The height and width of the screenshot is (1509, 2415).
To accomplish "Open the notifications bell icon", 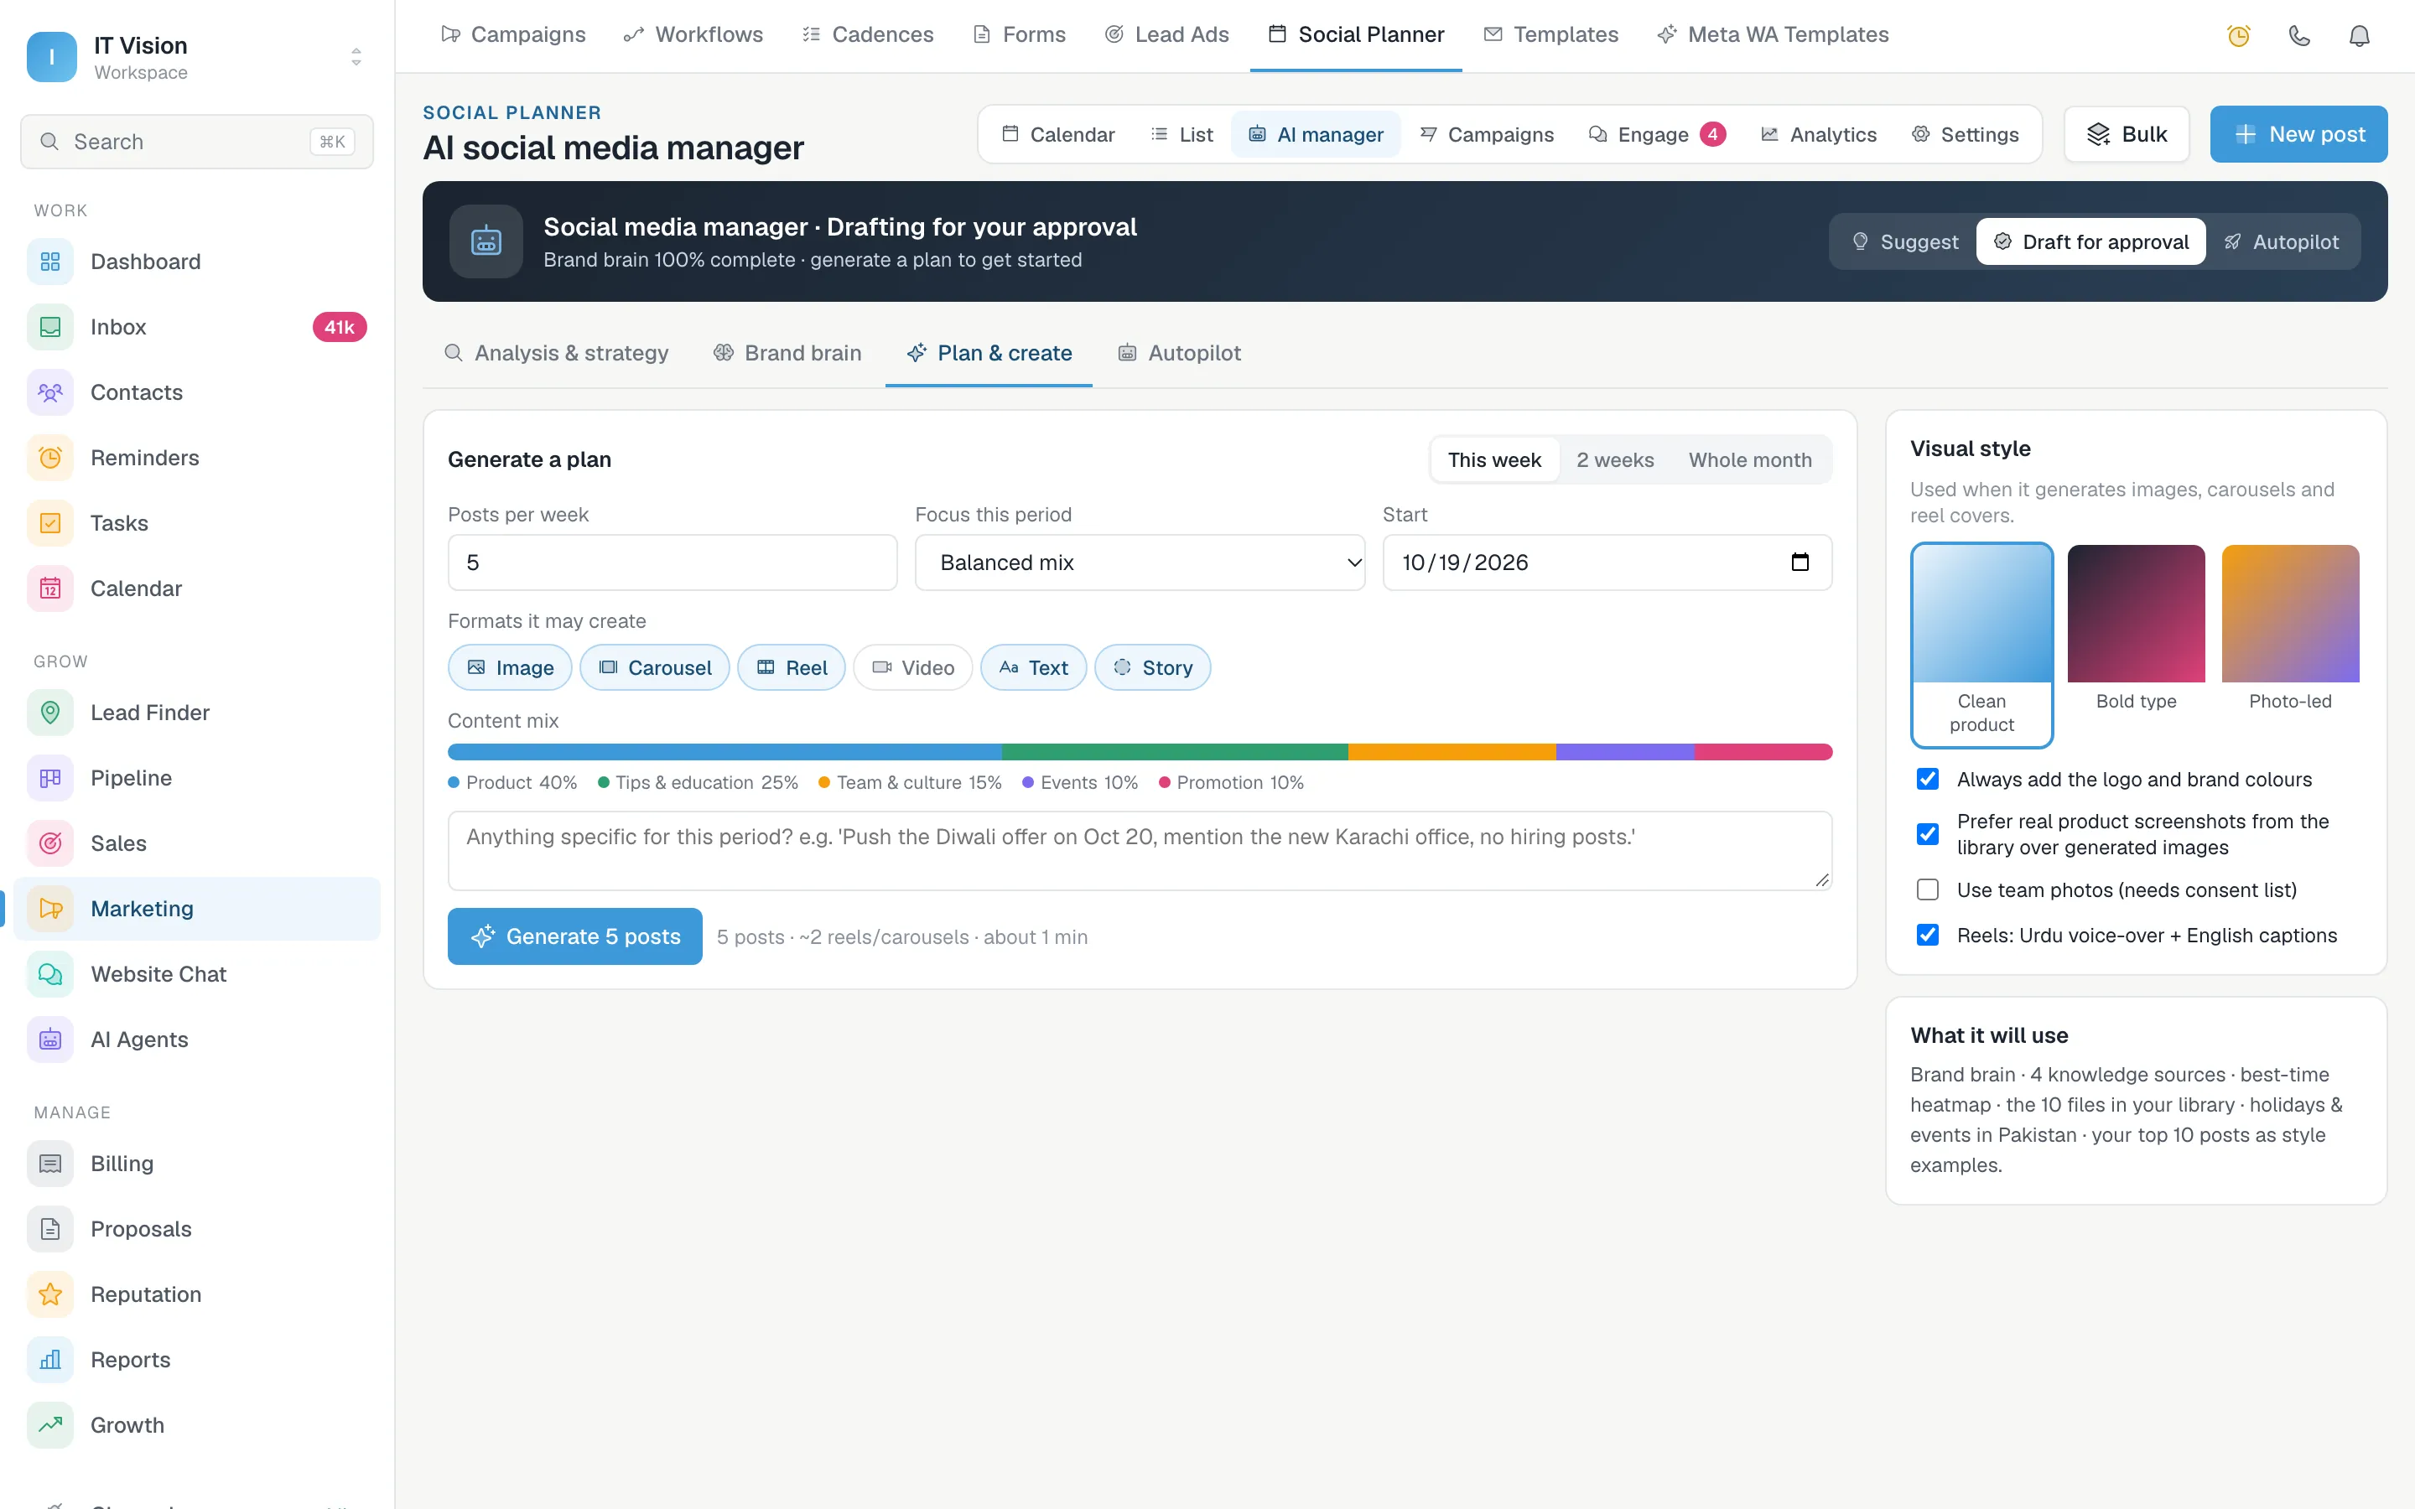I will (x=2358, y=36).
